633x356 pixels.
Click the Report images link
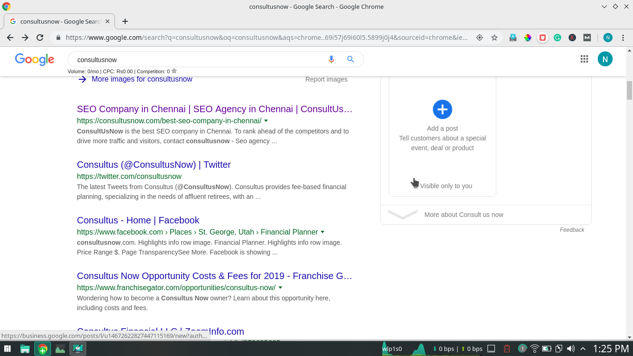click(x=326, y=79)
